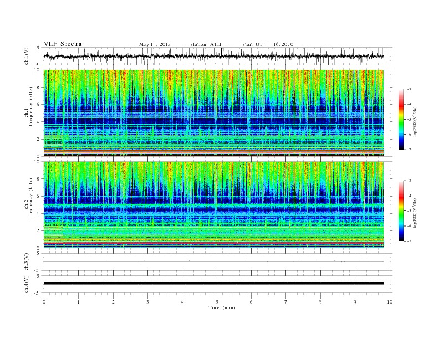The height and width of the screenshot is (339, 439).
Task: Click the "-3" tick on ch.1 colorbar
Action: click(409, 89)
